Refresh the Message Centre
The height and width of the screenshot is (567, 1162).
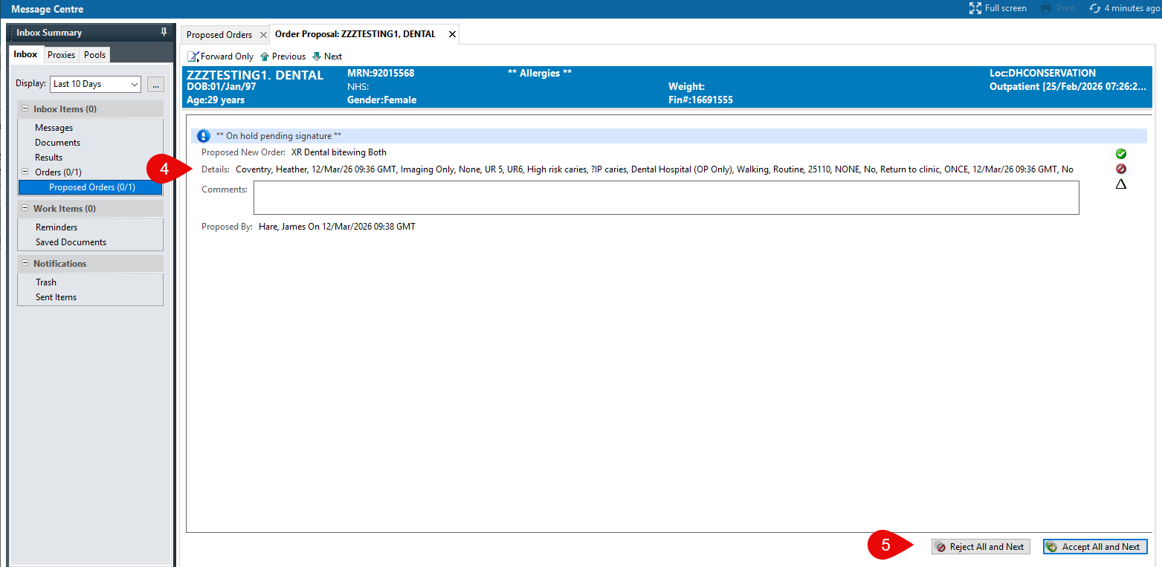(x=1094, y=8)
